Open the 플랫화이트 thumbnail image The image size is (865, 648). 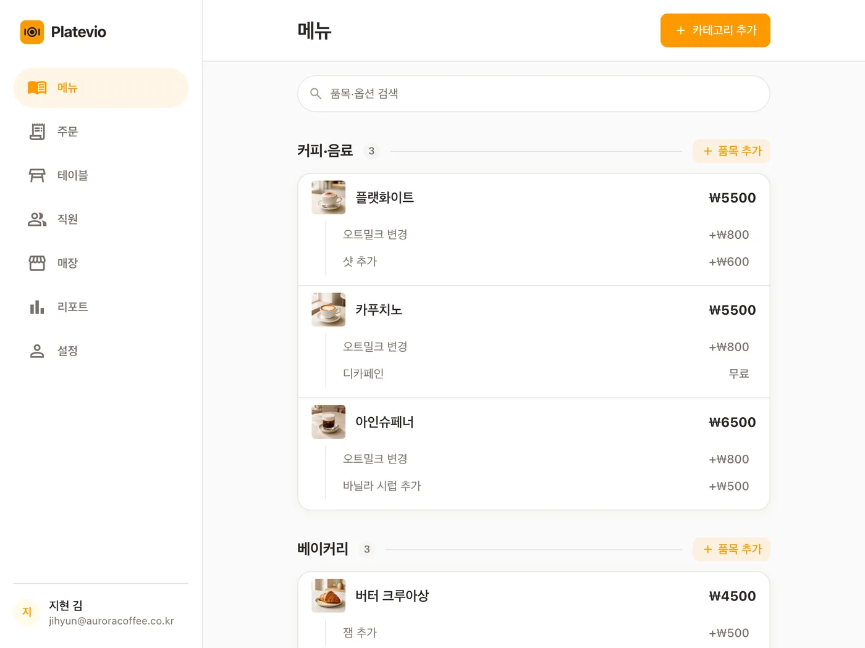coord(329,197)
